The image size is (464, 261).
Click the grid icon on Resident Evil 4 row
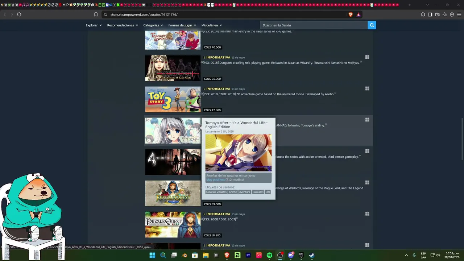coord(367,151)
